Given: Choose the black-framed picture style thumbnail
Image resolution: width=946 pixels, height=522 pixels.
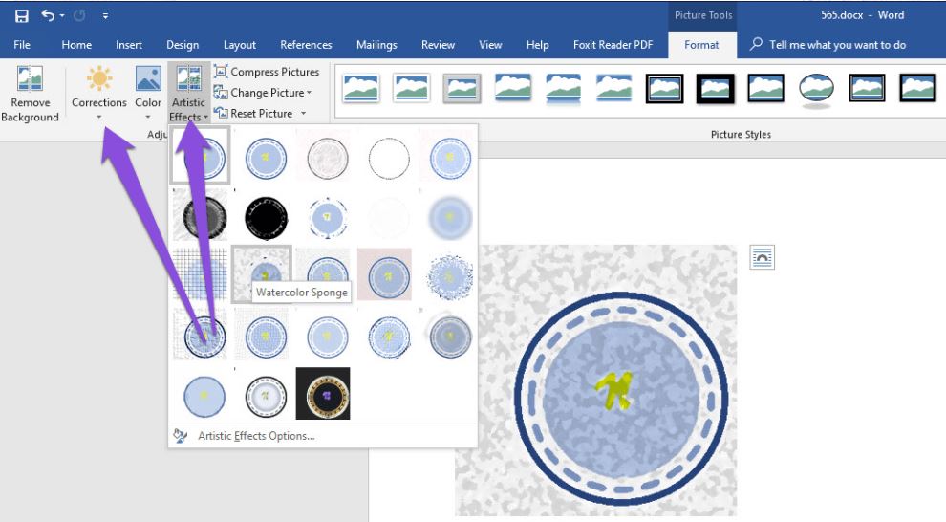Looking at the screenshot, I should [x=715, y=89].
